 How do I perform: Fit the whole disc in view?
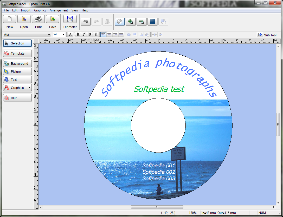[120, 22]
